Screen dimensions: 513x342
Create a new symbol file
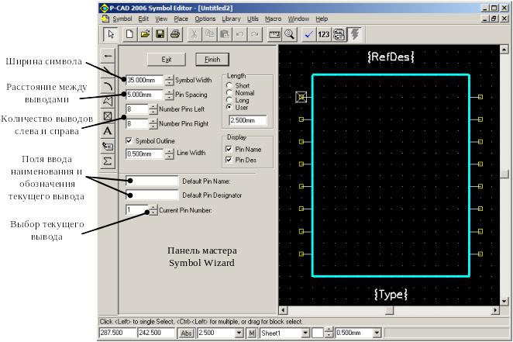(x=129, y=34)
